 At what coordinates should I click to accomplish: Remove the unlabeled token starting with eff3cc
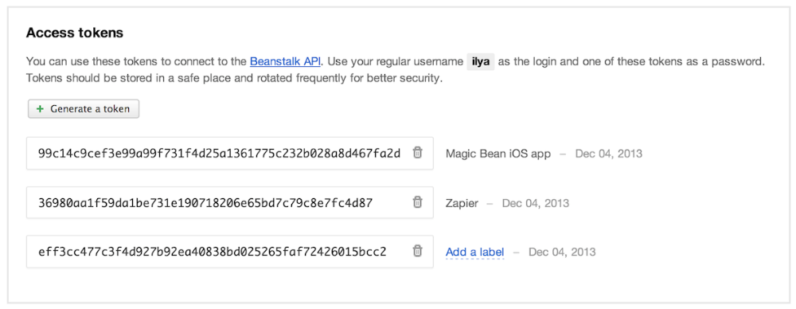(417, 251)
